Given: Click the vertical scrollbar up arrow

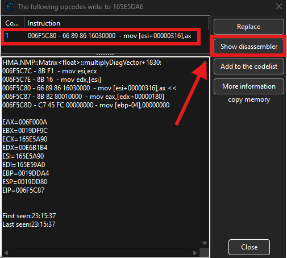Looking at the screenshot, I should [205, 62].
